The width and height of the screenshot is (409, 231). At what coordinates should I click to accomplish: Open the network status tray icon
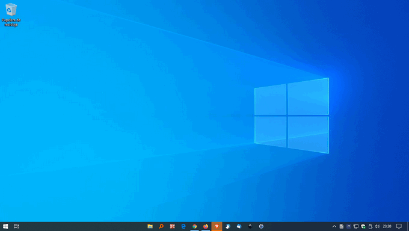click(356, 226)
